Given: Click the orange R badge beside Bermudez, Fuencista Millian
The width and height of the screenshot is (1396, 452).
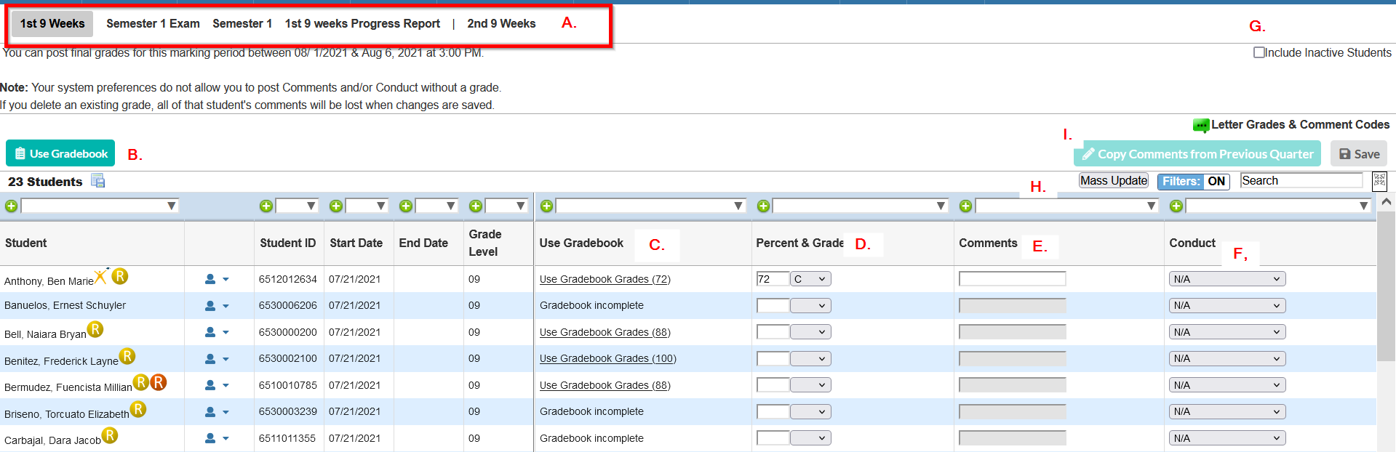Looking at the screenshot, I should (x=159, y=382).
